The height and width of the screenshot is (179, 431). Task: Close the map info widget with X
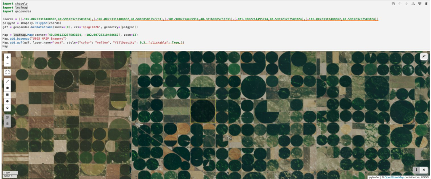[x=423, y=170]
